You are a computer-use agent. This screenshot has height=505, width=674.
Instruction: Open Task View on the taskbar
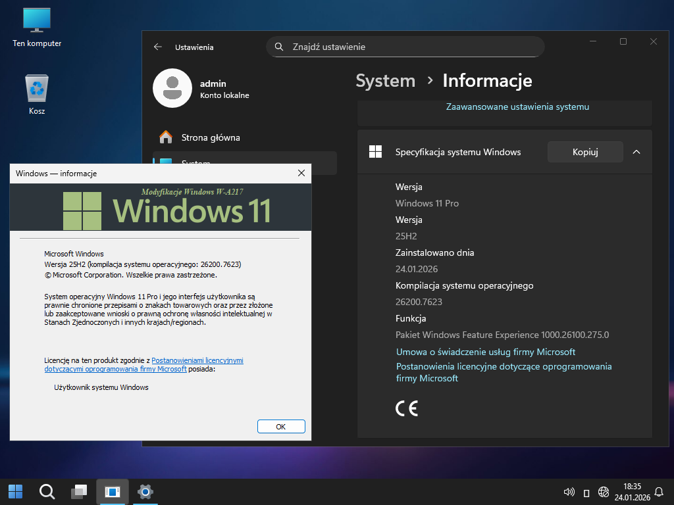(80, 491)
